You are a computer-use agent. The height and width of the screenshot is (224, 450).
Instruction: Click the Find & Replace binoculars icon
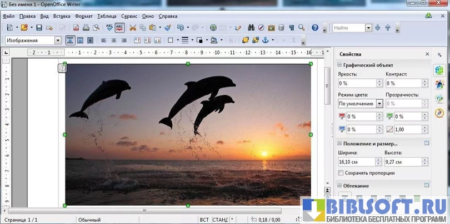coord(251,27)
